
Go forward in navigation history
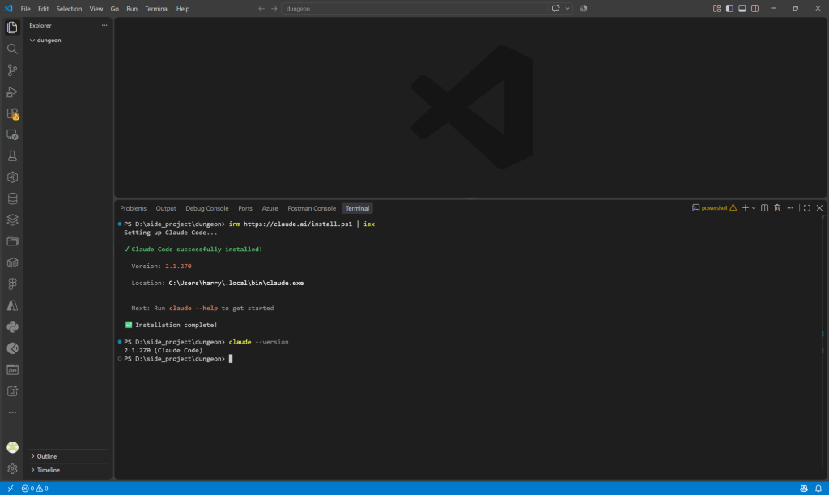click(274, 8)
